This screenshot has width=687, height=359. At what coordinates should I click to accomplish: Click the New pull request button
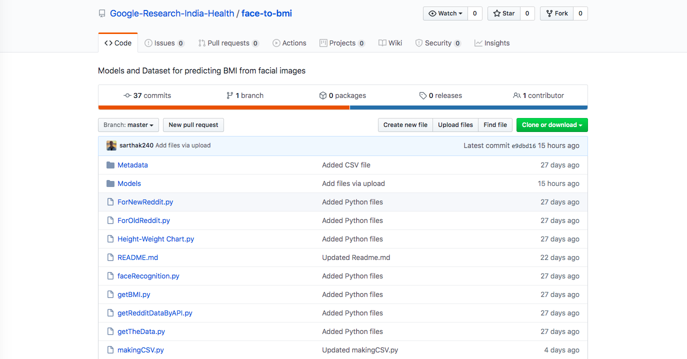[x=193, y=125]
